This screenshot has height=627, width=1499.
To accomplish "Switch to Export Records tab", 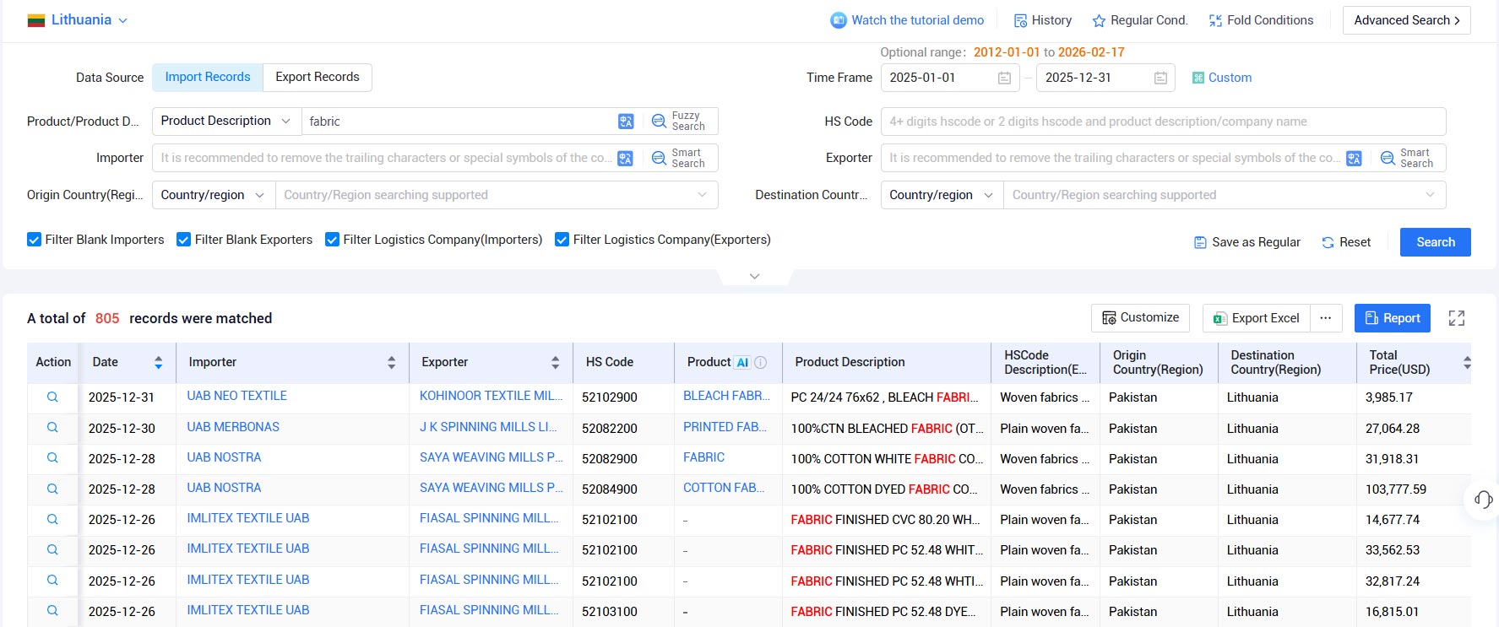I will pos(318,77).
